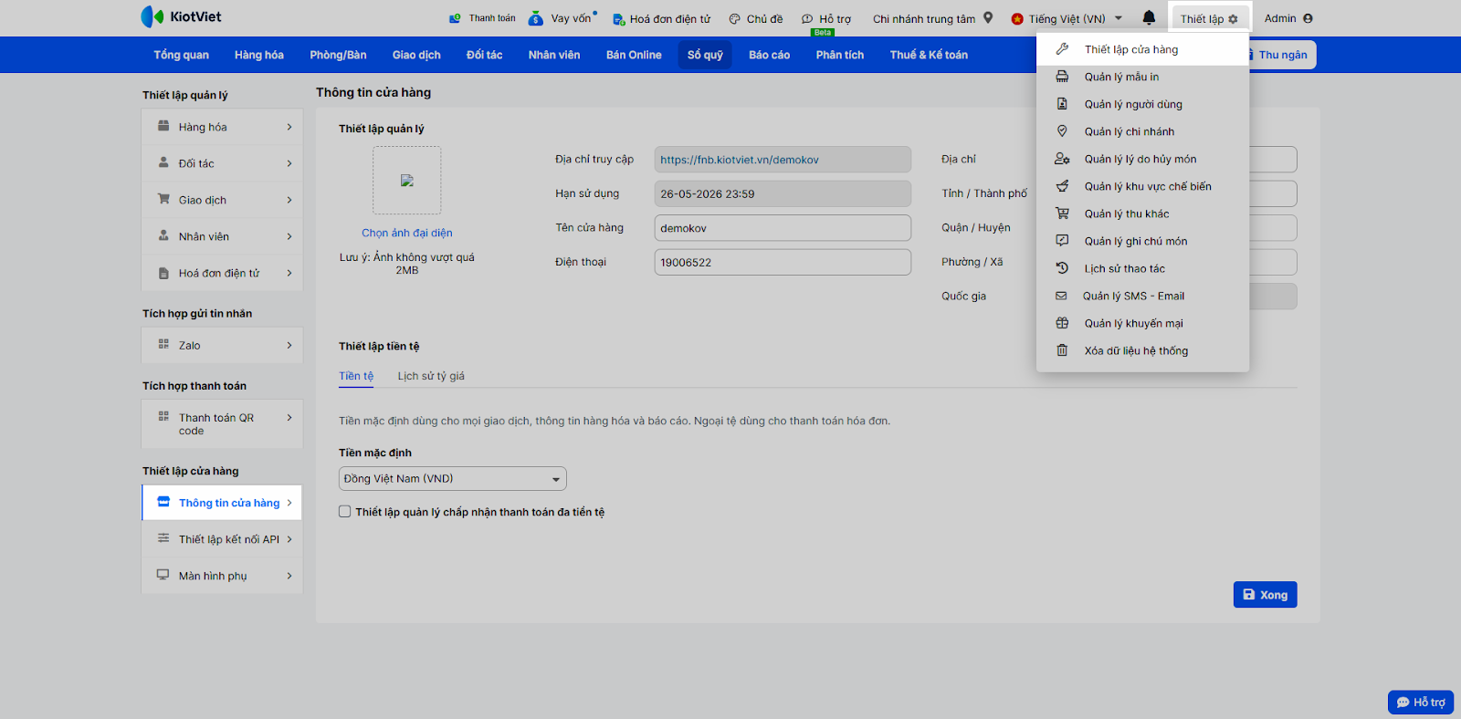Click the Hỗ trợ chat icon in header

pos(807,19)
